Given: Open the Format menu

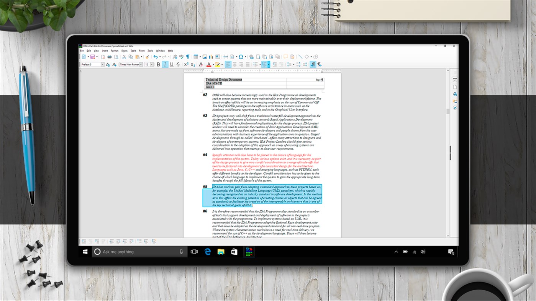Looking at the screenshot, I should click(x=114, y=50).
